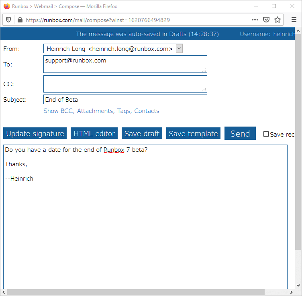Close the Firefox compose window
Viewport: 302px width, 296px height.
(292, 6)
